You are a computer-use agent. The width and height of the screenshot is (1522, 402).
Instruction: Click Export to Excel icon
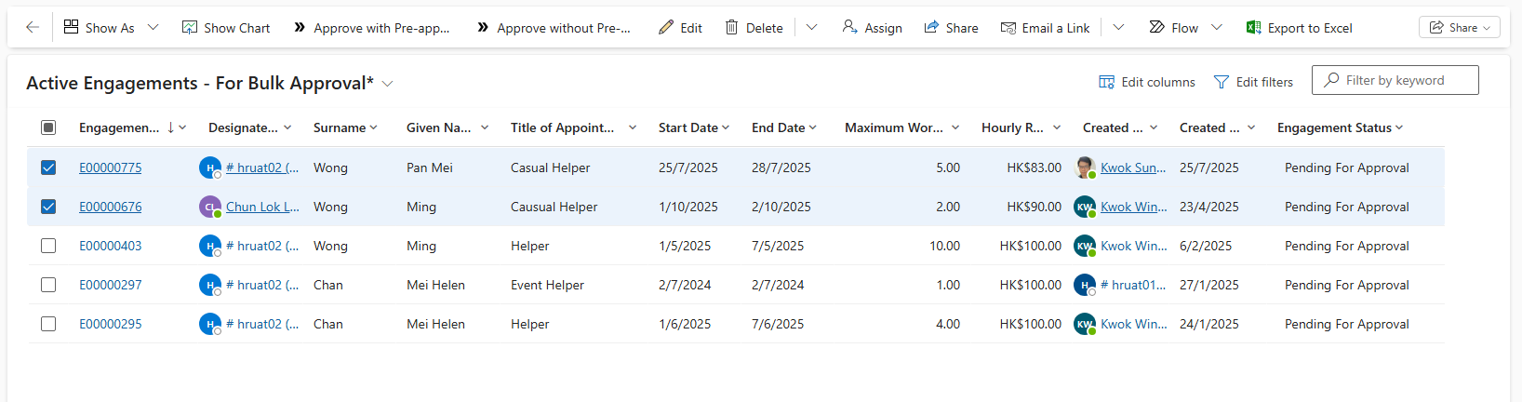(1253, 28)
